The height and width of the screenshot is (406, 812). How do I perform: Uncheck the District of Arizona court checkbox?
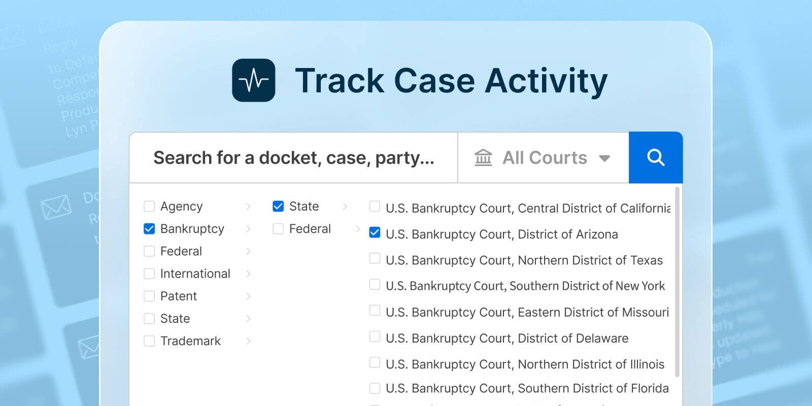375,232
